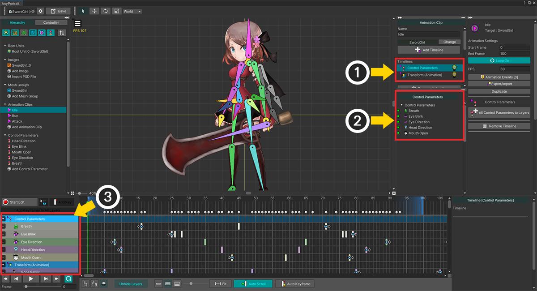Collapse the Images section
537x291 pixels.
[x=5, y=60]
